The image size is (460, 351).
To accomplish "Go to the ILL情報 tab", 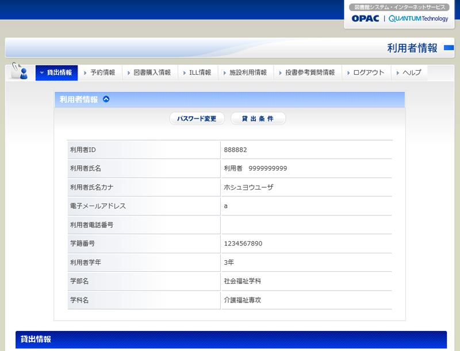I will [x=197, y=72].
